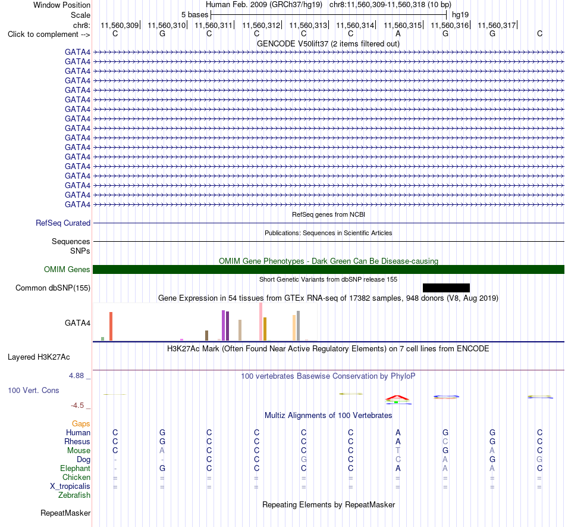Click the gray bar in GTEx chart
This screenshot has width=565, height=527.
[x=299, y=326]
